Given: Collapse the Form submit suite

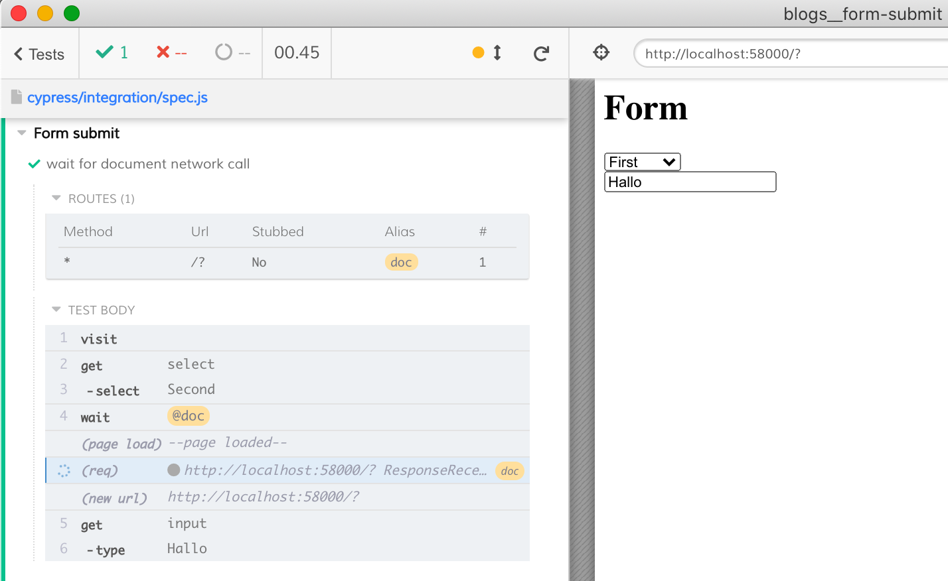Looking at the screenshot, I should [x=23, y=133].
